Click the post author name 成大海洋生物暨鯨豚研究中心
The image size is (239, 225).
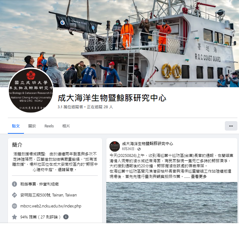click(147, 144)
